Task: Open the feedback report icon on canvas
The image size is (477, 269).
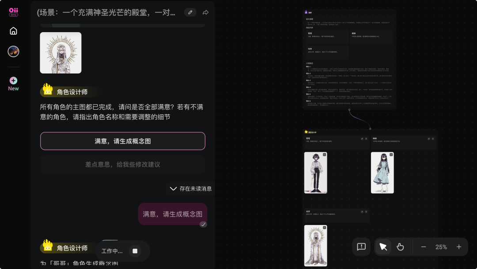Action: 361,247
